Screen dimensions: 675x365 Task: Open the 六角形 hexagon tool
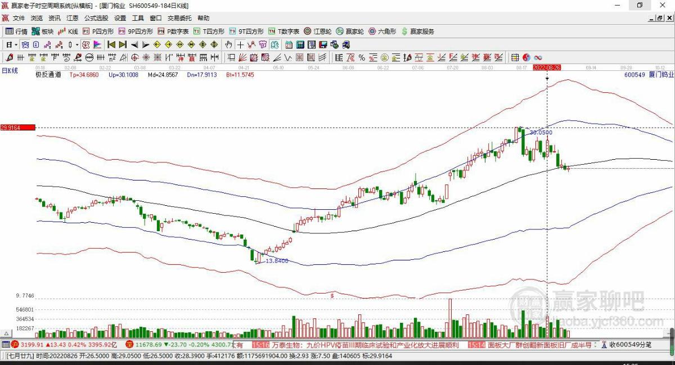point(382,31)
